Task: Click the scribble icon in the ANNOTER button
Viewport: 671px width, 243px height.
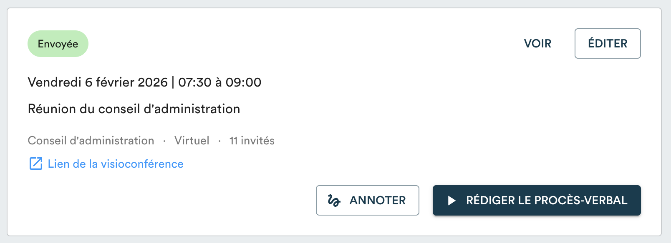Action: tap(334, 201)
